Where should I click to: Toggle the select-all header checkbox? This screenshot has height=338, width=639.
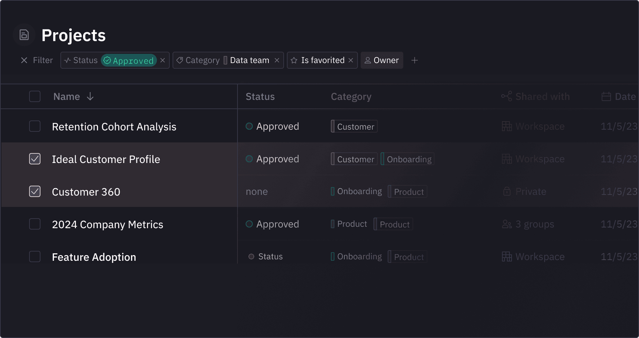tap(35, 96)
